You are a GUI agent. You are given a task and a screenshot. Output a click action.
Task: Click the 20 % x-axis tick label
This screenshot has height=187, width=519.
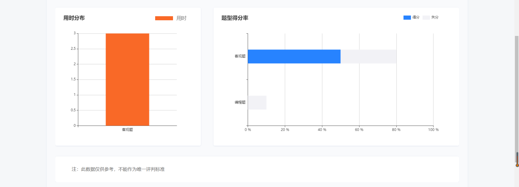[x=285, y=130]
